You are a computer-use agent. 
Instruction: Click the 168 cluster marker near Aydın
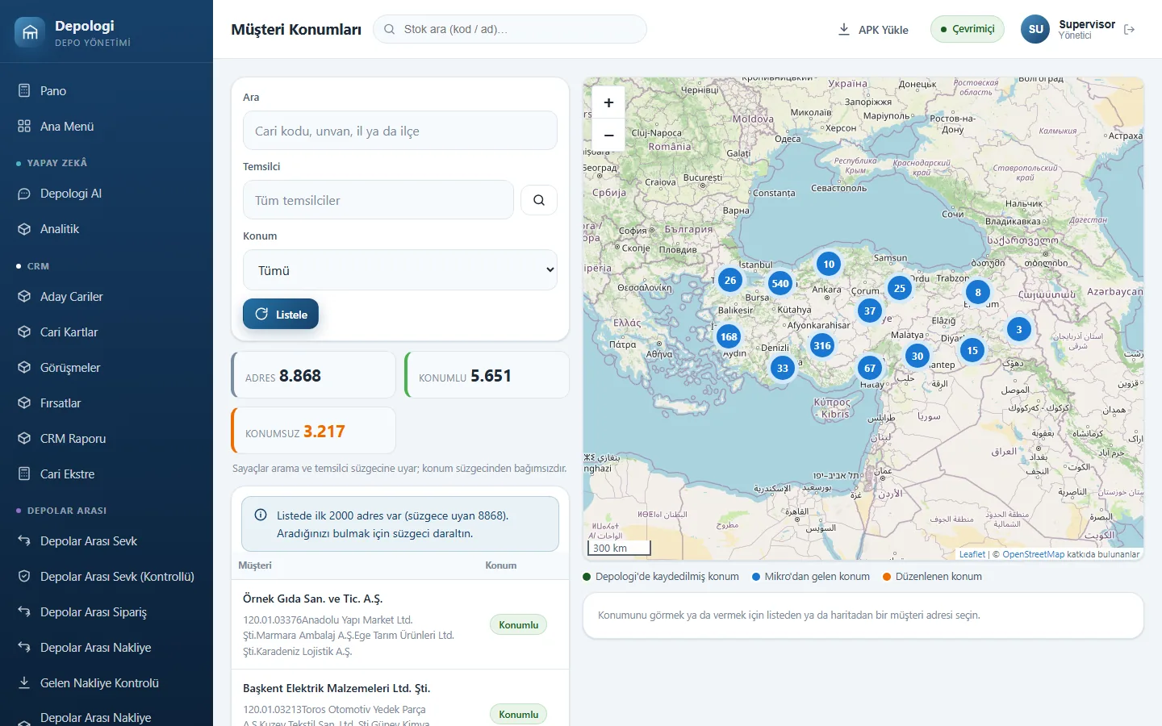(729, 336)
